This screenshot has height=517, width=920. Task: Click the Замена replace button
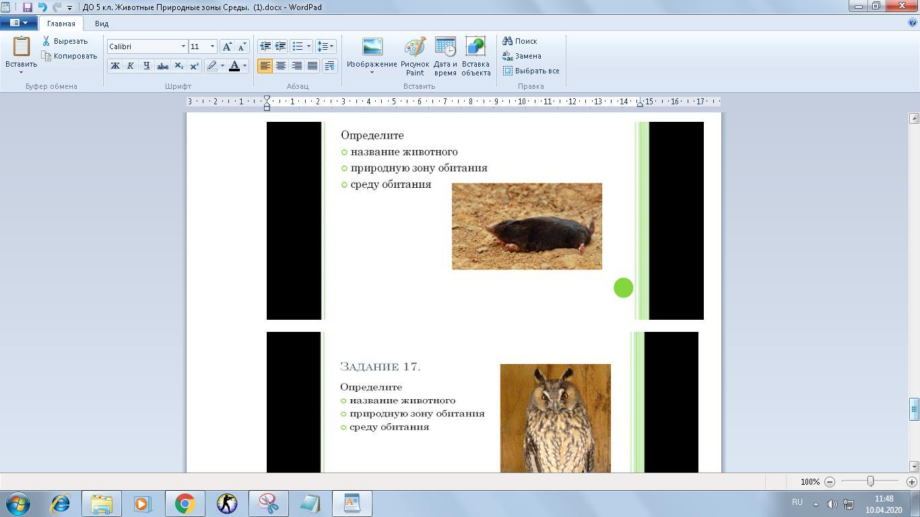pyautogui.click(x=522, y=56)
